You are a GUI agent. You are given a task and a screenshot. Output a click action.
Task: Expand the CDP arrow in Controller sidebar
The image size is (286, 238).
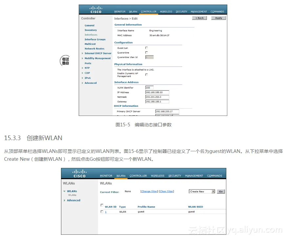click(x=82, y=73)
